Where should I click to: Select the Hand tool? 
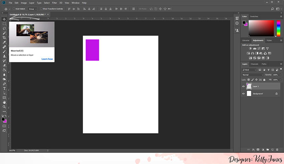[x=4, y=103]
